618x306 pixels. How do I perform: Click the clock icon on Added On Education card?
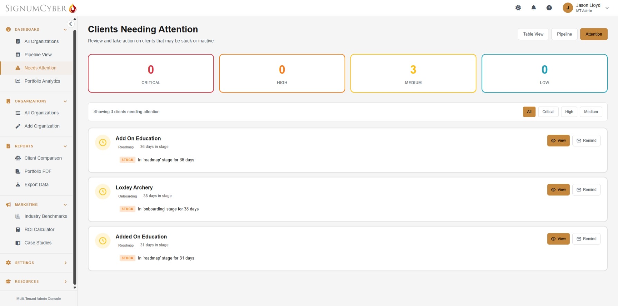tap(103, 241)
